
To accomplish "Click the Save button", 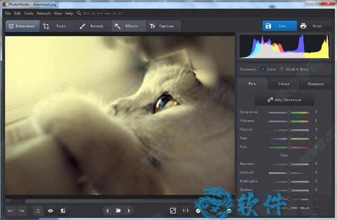I will 279,26.
